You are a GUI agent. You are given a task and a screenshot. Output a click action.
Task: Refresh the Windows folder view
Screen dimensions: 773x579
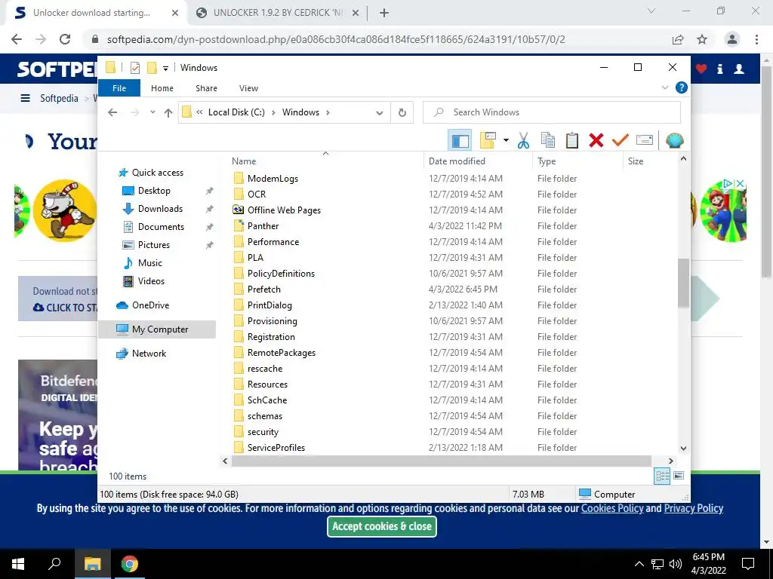coord(402,112)
